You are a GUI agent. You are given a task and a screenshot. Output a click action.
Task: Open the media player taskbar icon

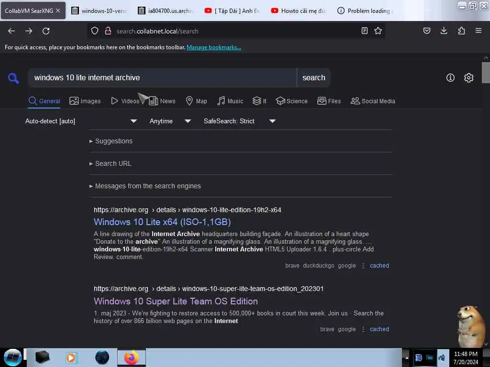(71, 357)
